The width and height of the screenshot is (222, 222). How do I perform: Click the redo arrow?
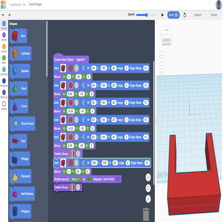[9, 15]
